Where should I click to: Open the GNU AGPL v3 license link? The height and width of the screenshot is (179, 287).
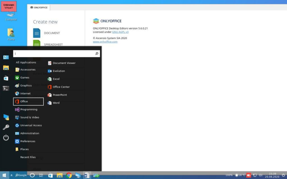[x=120, y=32]
